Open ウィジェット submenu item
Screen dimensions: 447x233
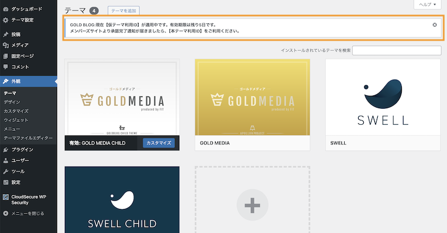tap(16, 120)
